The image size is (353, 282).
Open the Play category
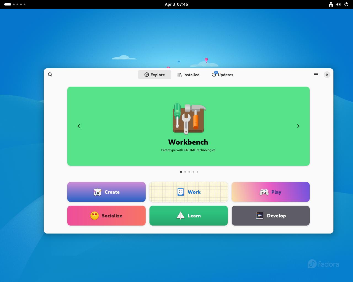271,192
